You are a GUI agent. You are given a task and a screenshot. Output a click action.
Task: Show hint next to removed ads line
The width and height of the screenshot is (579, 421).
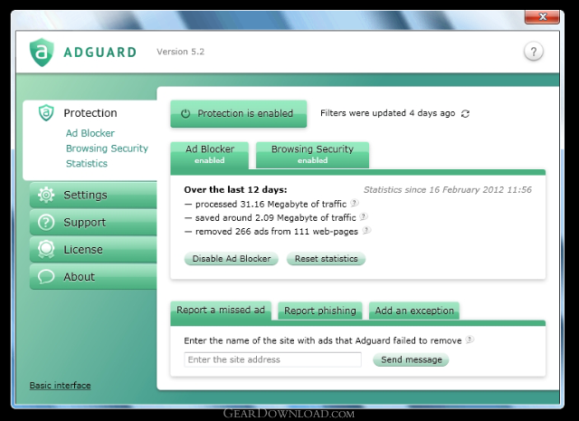pyautogui.click(x=366, y=230)
